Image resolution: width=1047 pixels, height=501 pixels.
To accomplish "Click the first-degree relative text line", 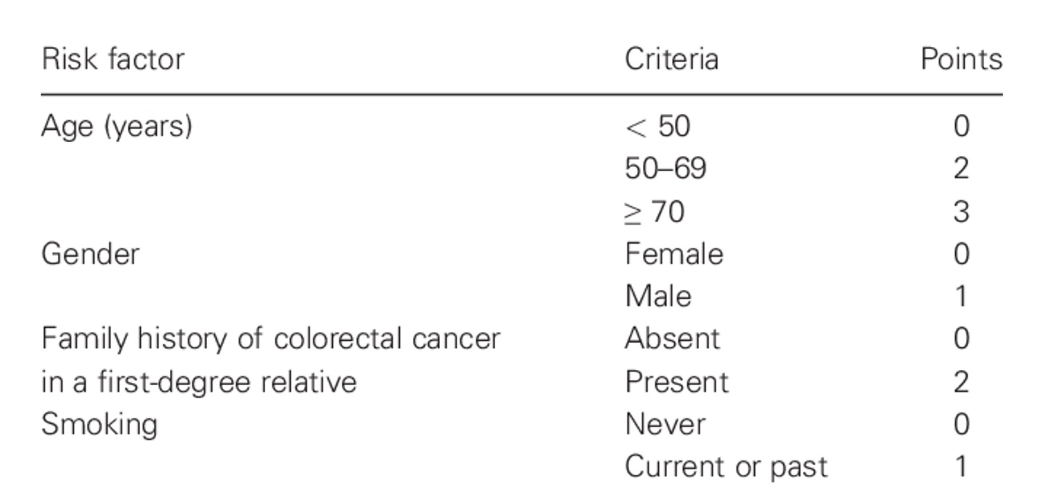I will [198, 382].
